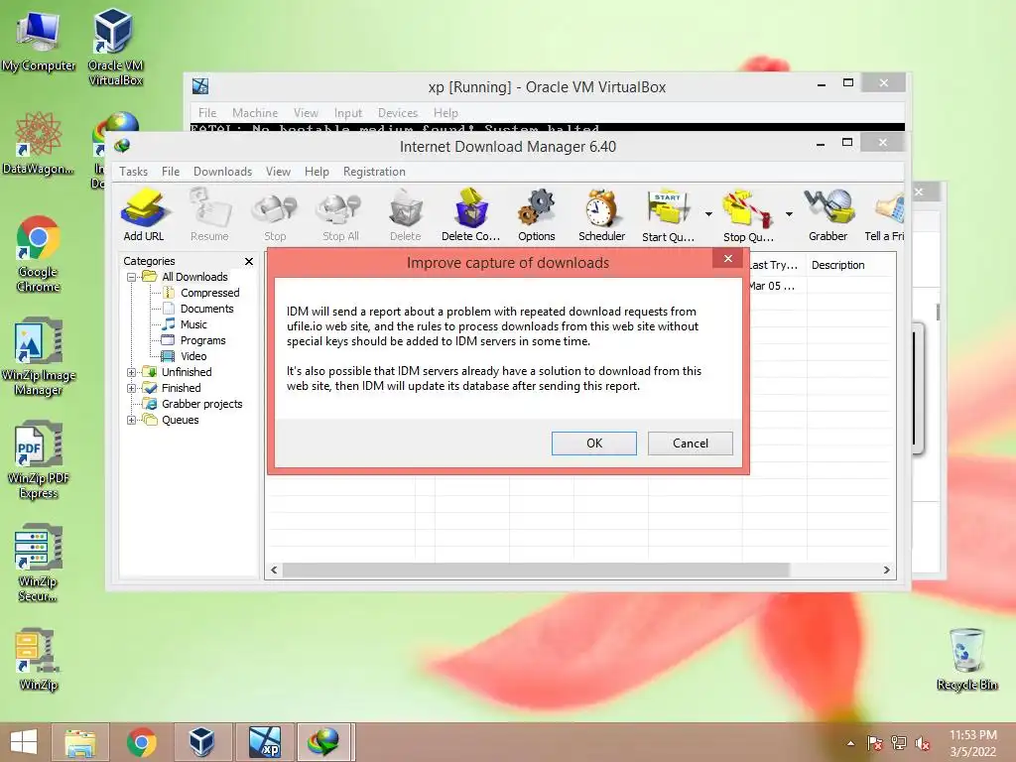Open File Explorer from the taskbar
This screenshot has width=1016, height=762.
coord(79,742)
